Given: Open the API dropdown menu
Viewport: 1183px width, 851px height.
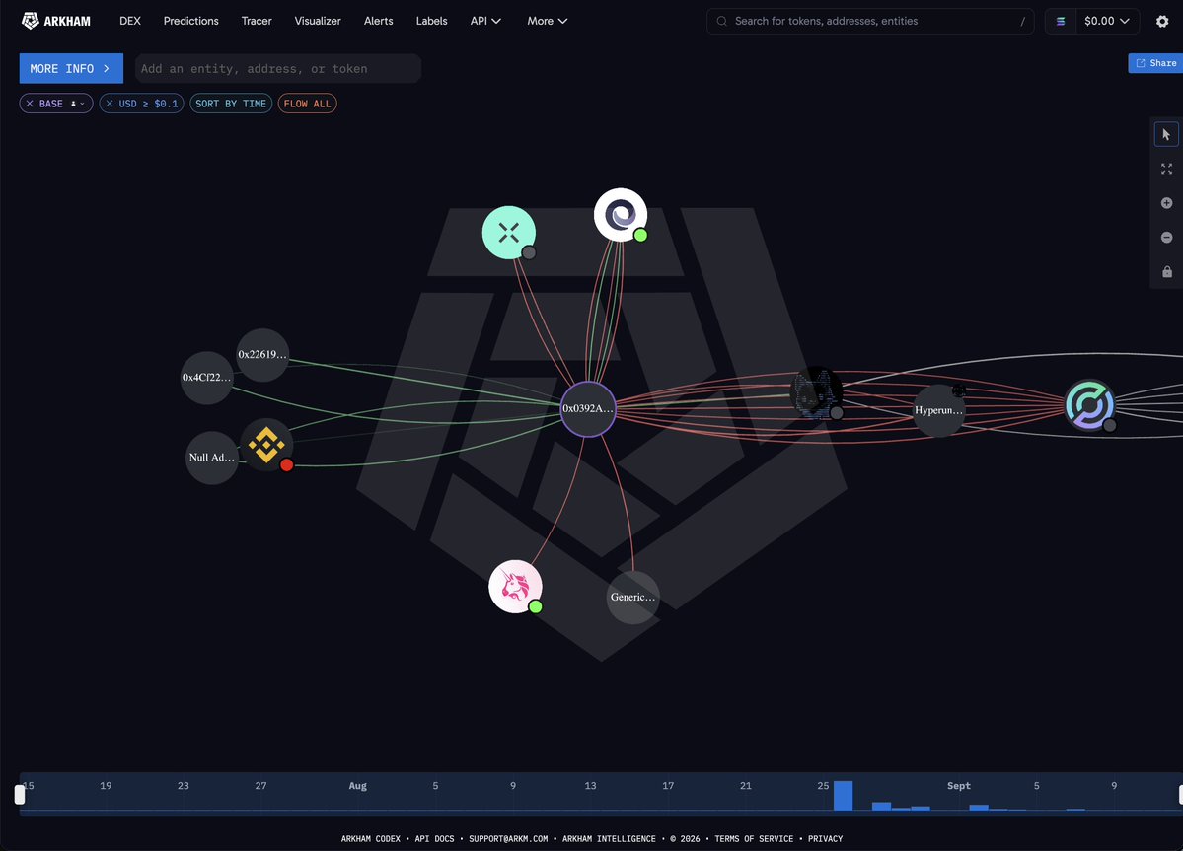Looking at the screenshot, I should (485, 21).
